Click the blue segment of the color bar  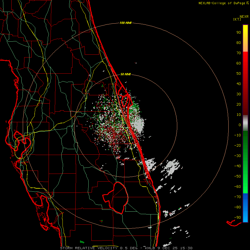(x=245, y=208)
